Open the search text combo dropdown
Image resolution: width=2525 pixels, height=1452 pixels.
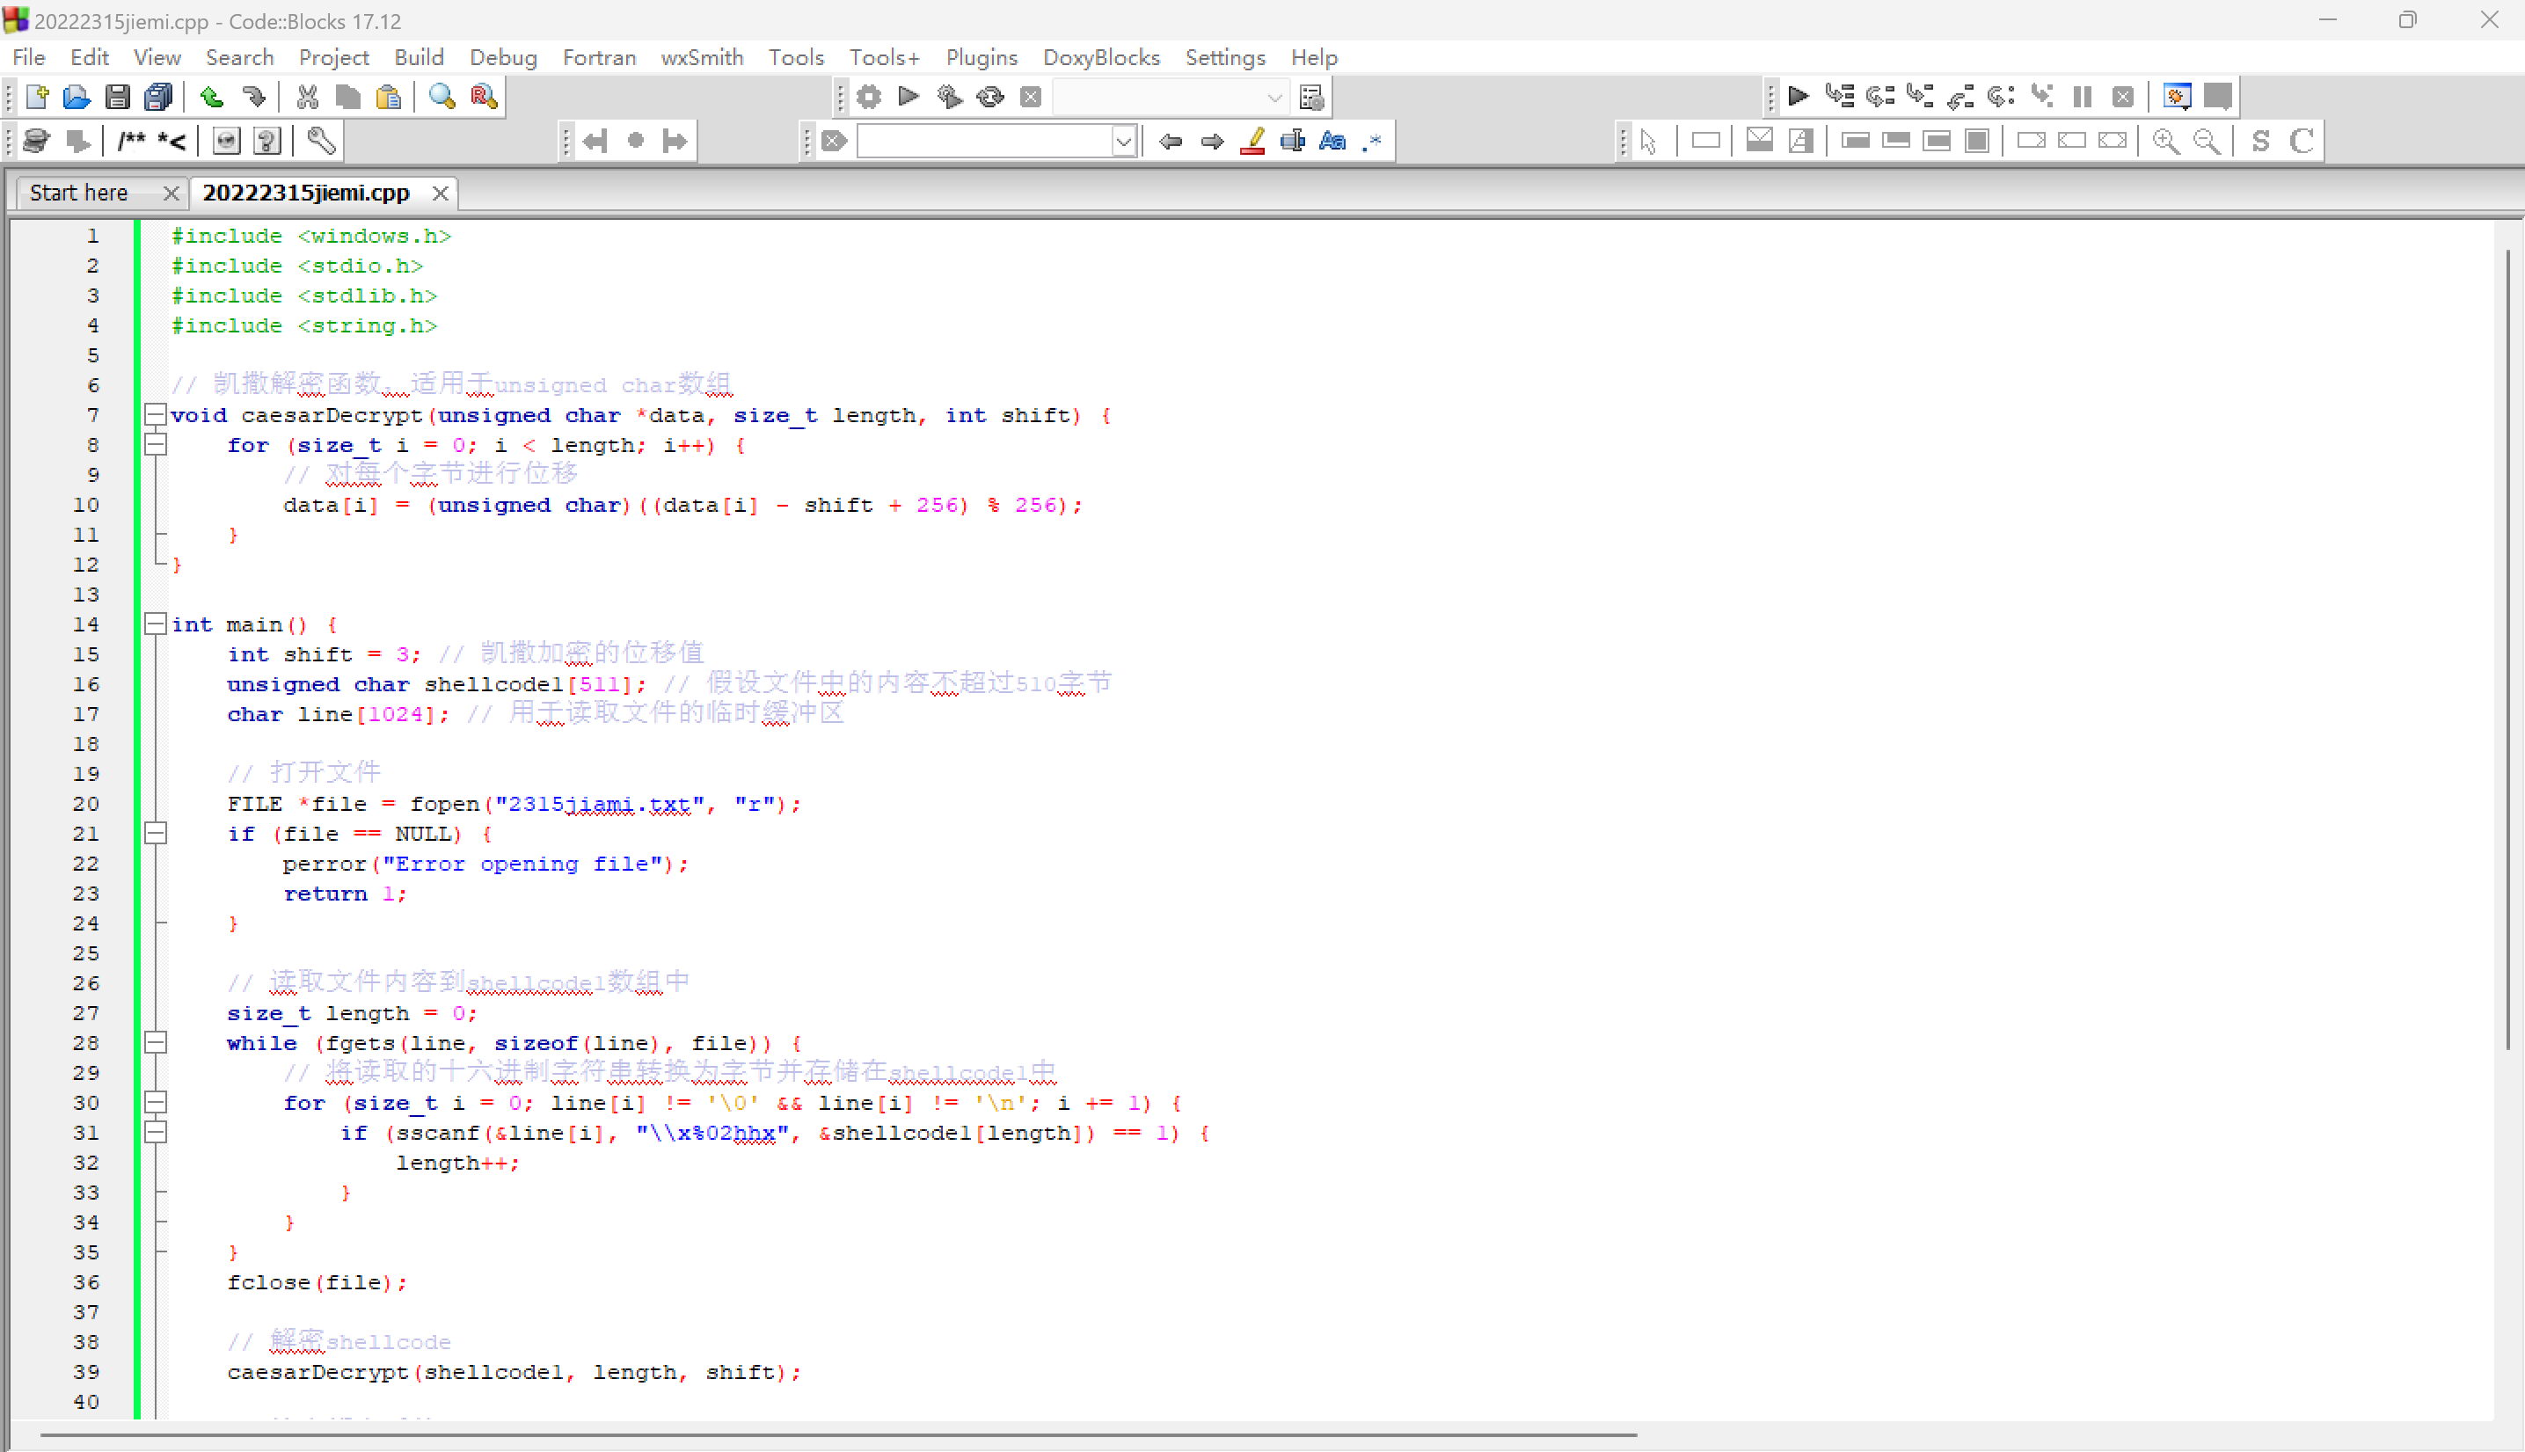coord(1123,142)
